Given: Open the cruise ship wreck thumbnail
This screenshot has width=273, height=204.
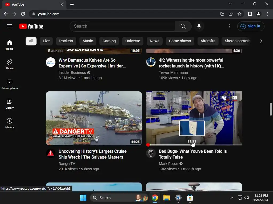Looking at the screenshot, I should click(94, 118).
